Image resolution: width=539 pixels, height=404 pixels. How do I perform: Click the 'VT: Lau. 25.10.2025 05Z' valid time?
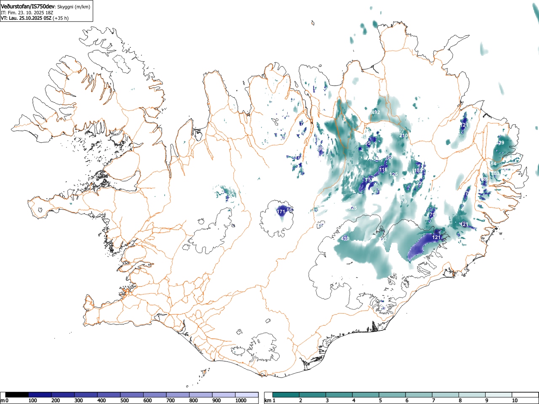[x=26, y=18]
